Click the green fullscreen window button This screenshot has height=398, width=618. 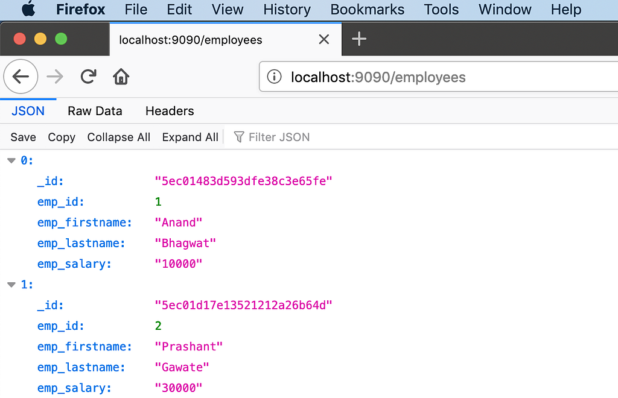pos(61,39)
